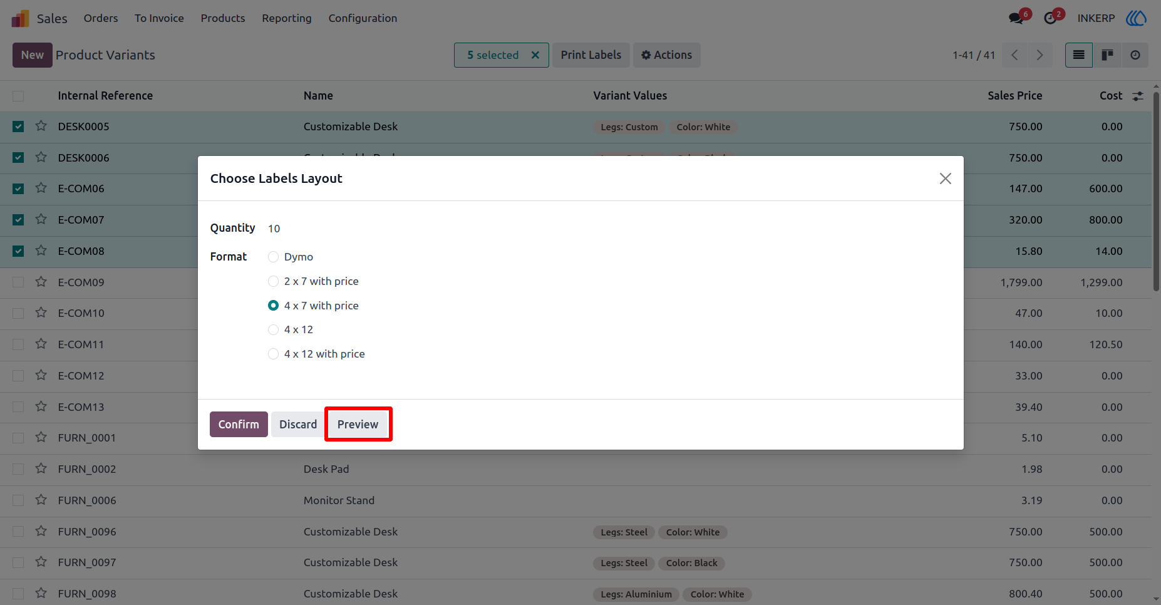Select 2 x 7 with price format
Screen dimensions: 1161x605
[x=273, y=281]
